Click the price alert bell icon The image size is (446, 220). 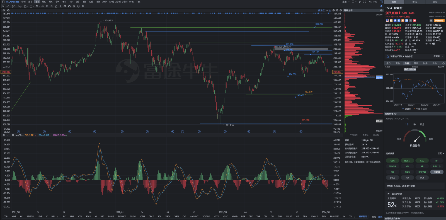431,21
